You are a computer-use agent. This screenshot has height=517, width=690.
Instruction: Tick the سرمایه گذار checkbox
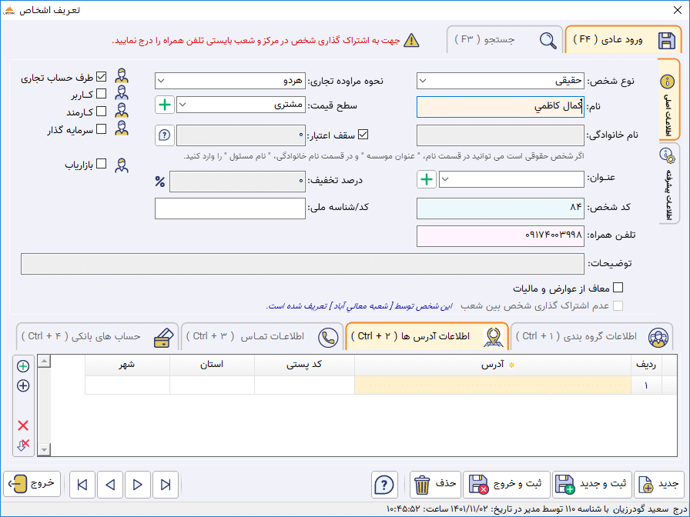(102, 128)
